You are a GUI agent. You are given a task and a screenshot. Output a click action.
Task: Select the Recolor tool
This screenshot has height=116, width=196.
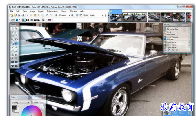[x=16, y=54]
